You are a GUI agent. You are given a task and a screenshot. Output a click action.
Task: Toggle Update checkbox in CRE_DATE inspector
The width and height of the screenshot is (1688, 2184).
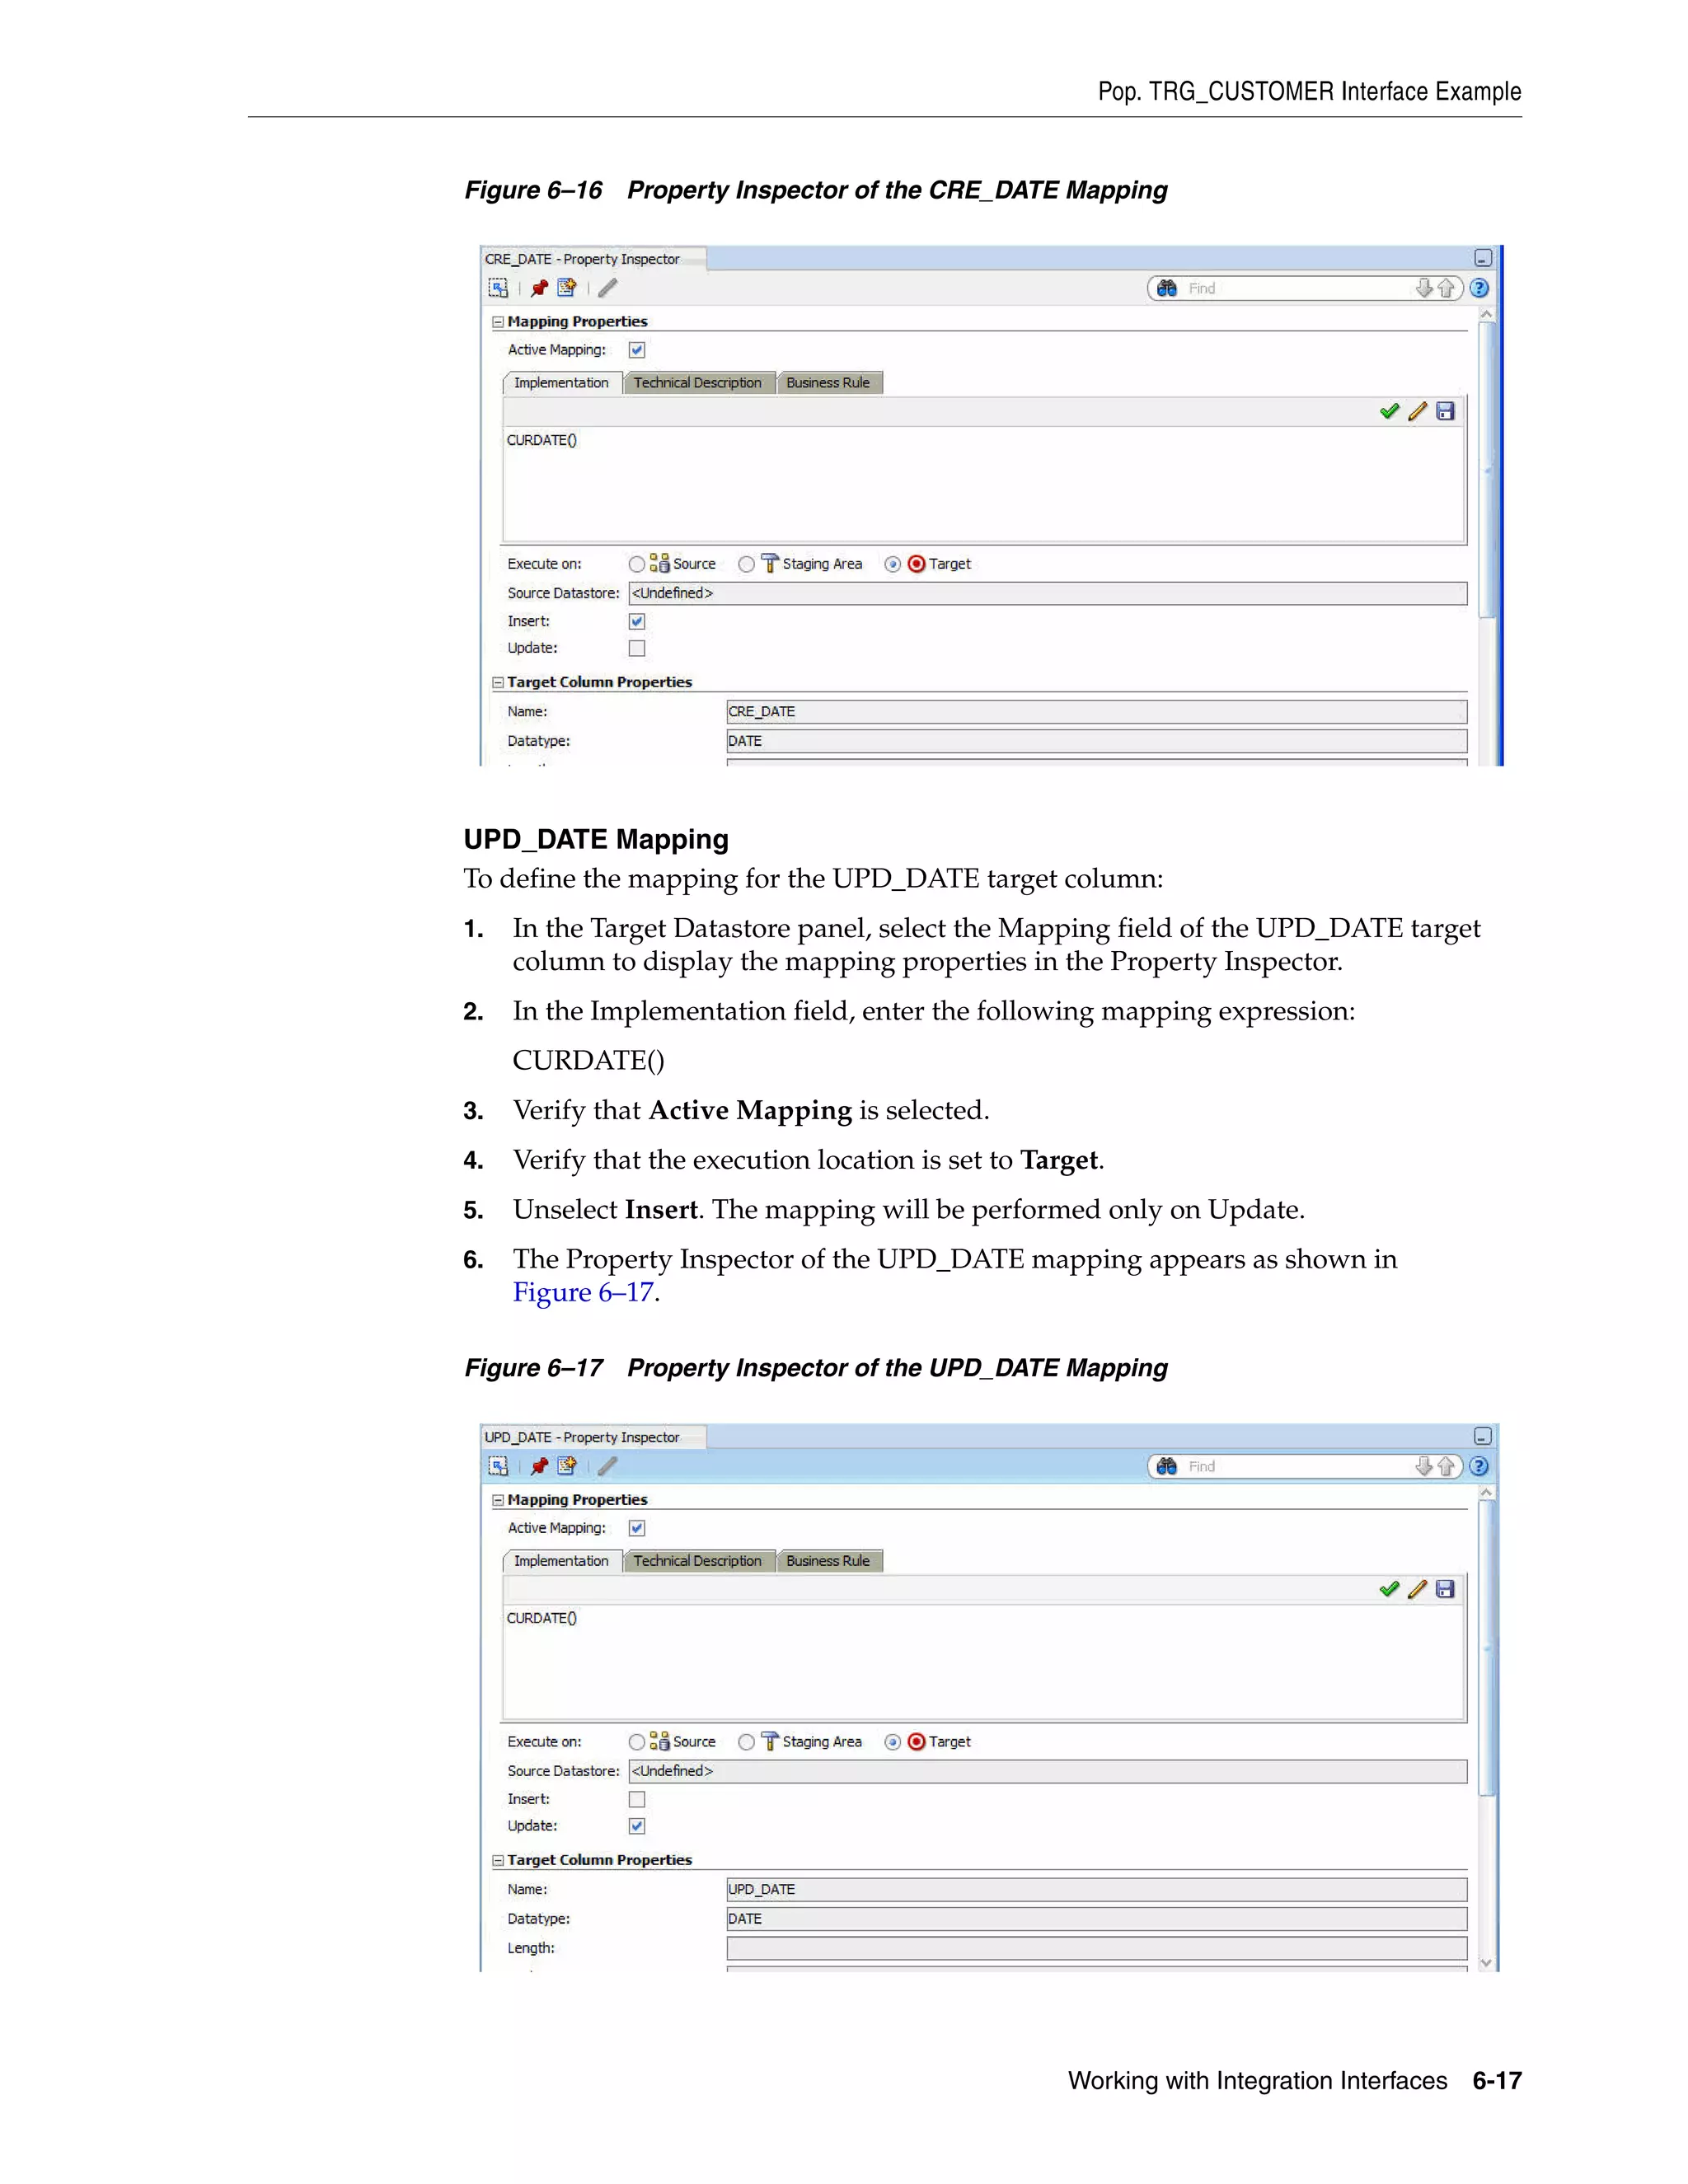[637, 648]
